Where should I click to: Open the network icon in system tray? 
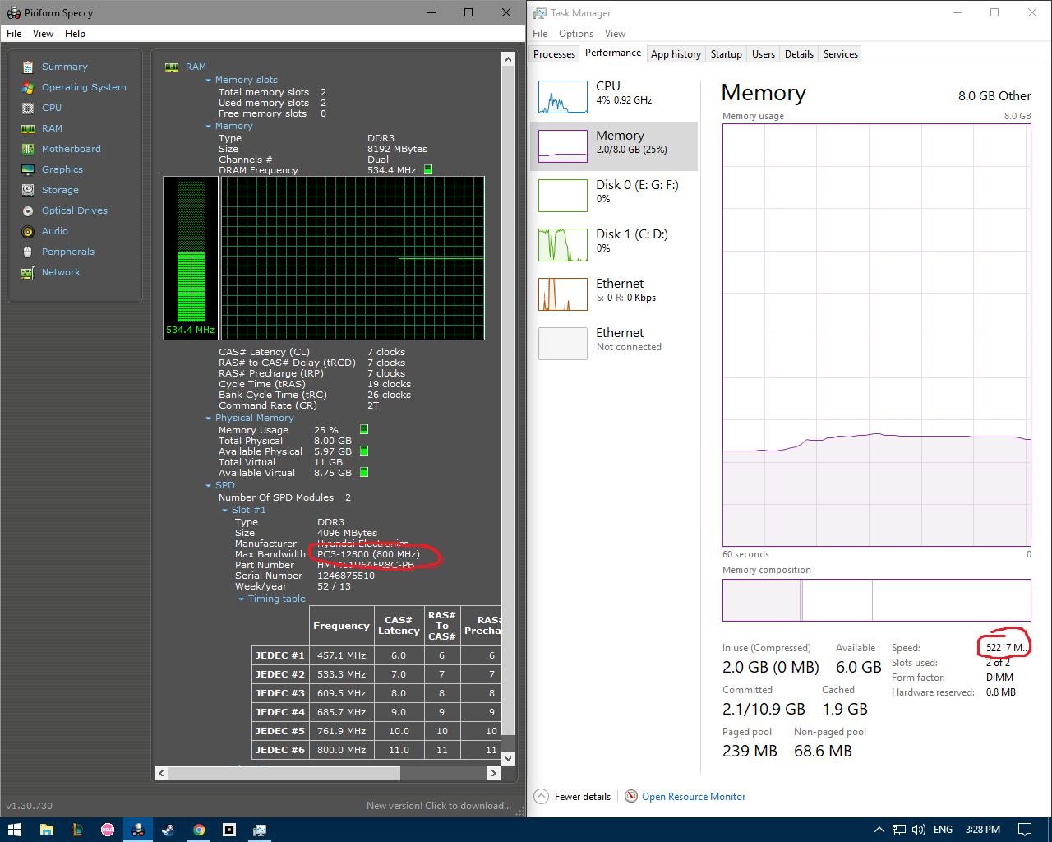point(899,830)
